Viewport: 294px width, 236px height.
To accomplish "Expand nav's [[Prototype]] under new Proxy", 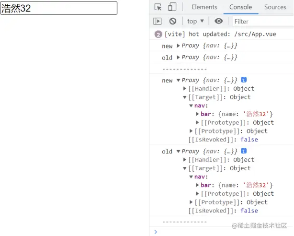I will pos(197,122).
